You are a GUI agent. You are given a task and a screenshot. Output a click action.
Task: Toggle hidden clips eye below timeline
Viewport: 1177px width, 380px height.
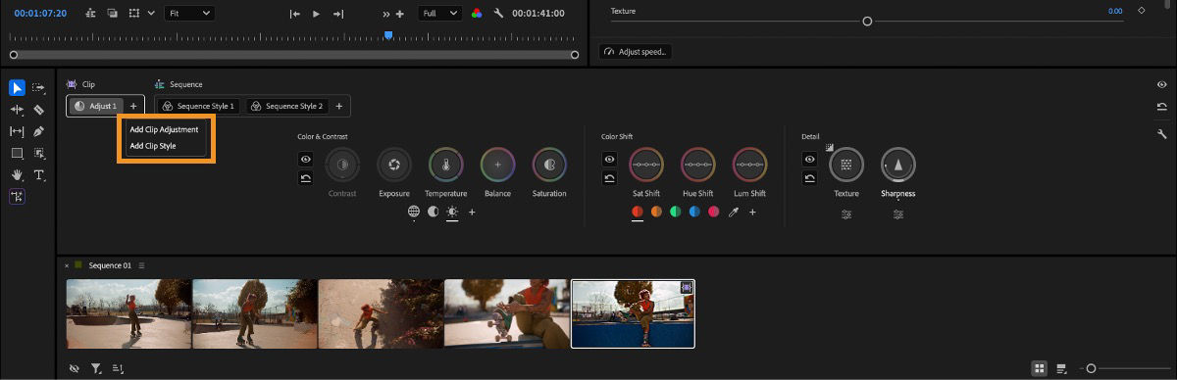point(75,368)
